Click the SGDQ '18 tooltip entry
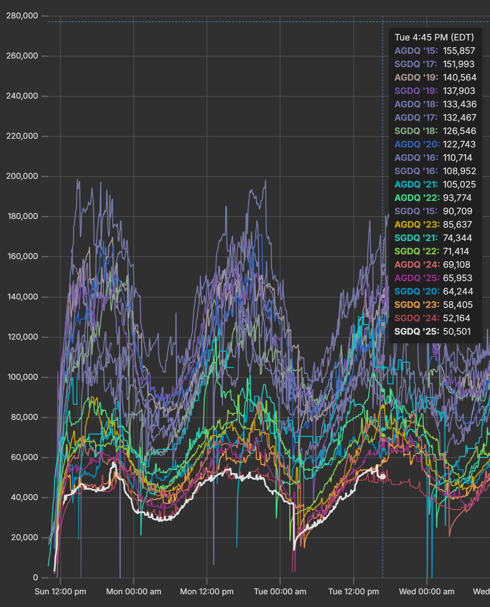Screen dimensions: 490x607 click(x=436, y=131)
